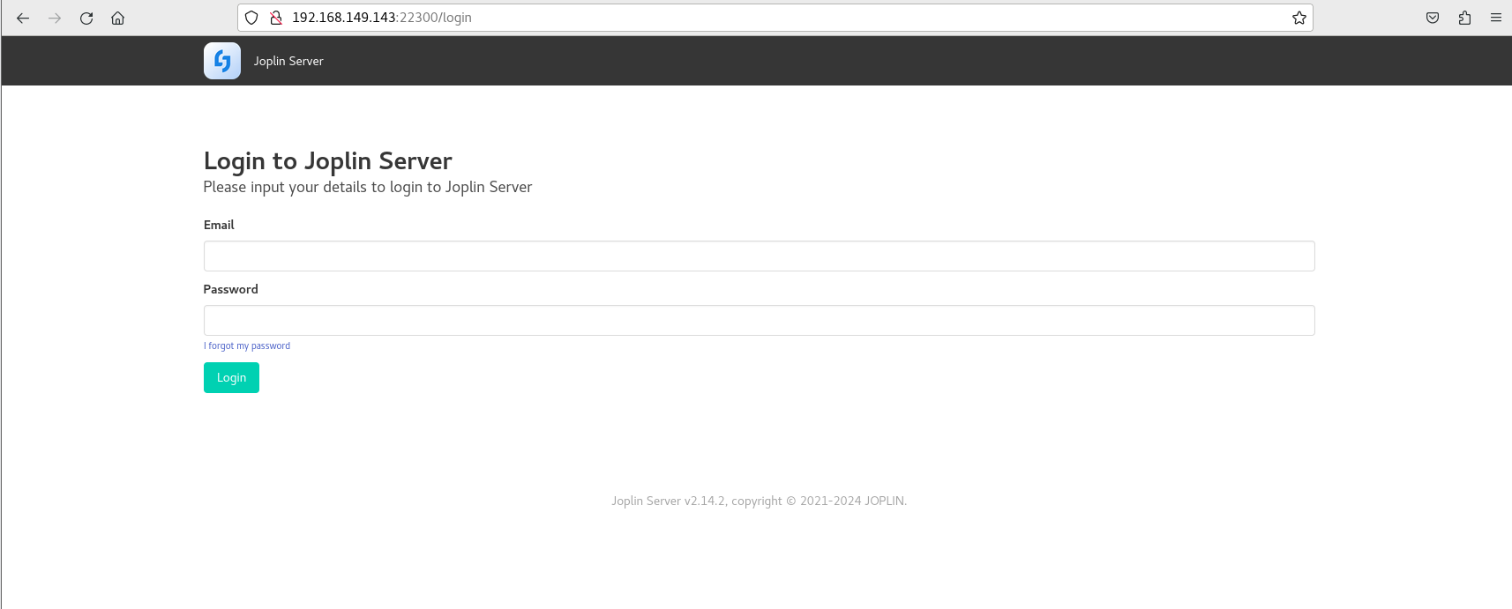
Task: Click the Email field label
Action: pyautogui.click(x=219, y=225)
